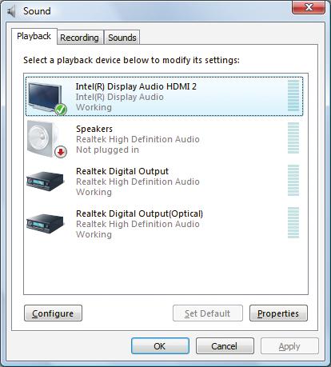Click the Realtek Digital Output(Optical) receiver icon
This screenshot has width=331, height=367.
point(46,224)
